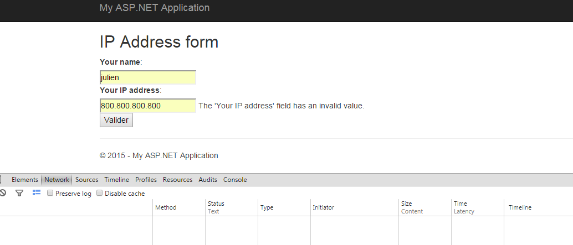Open the Profiles tab
The height and width of the screenshot is (245, 573).
(146, 180)
